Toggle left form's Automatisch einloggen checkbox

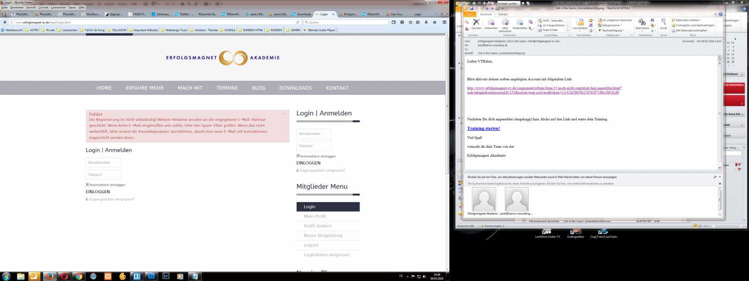[88, 185]
